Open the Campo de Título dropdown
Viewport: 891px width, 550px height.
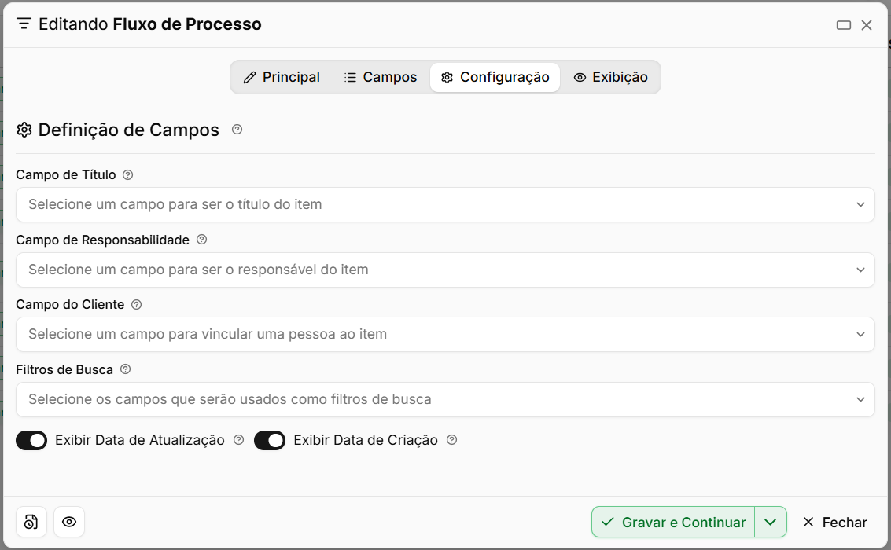(x=445, y=204)
